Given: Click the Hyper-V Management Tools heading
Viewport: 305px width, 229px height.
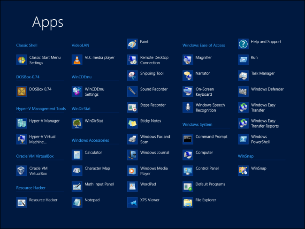Looking at the screenshot, I should 41,108.
